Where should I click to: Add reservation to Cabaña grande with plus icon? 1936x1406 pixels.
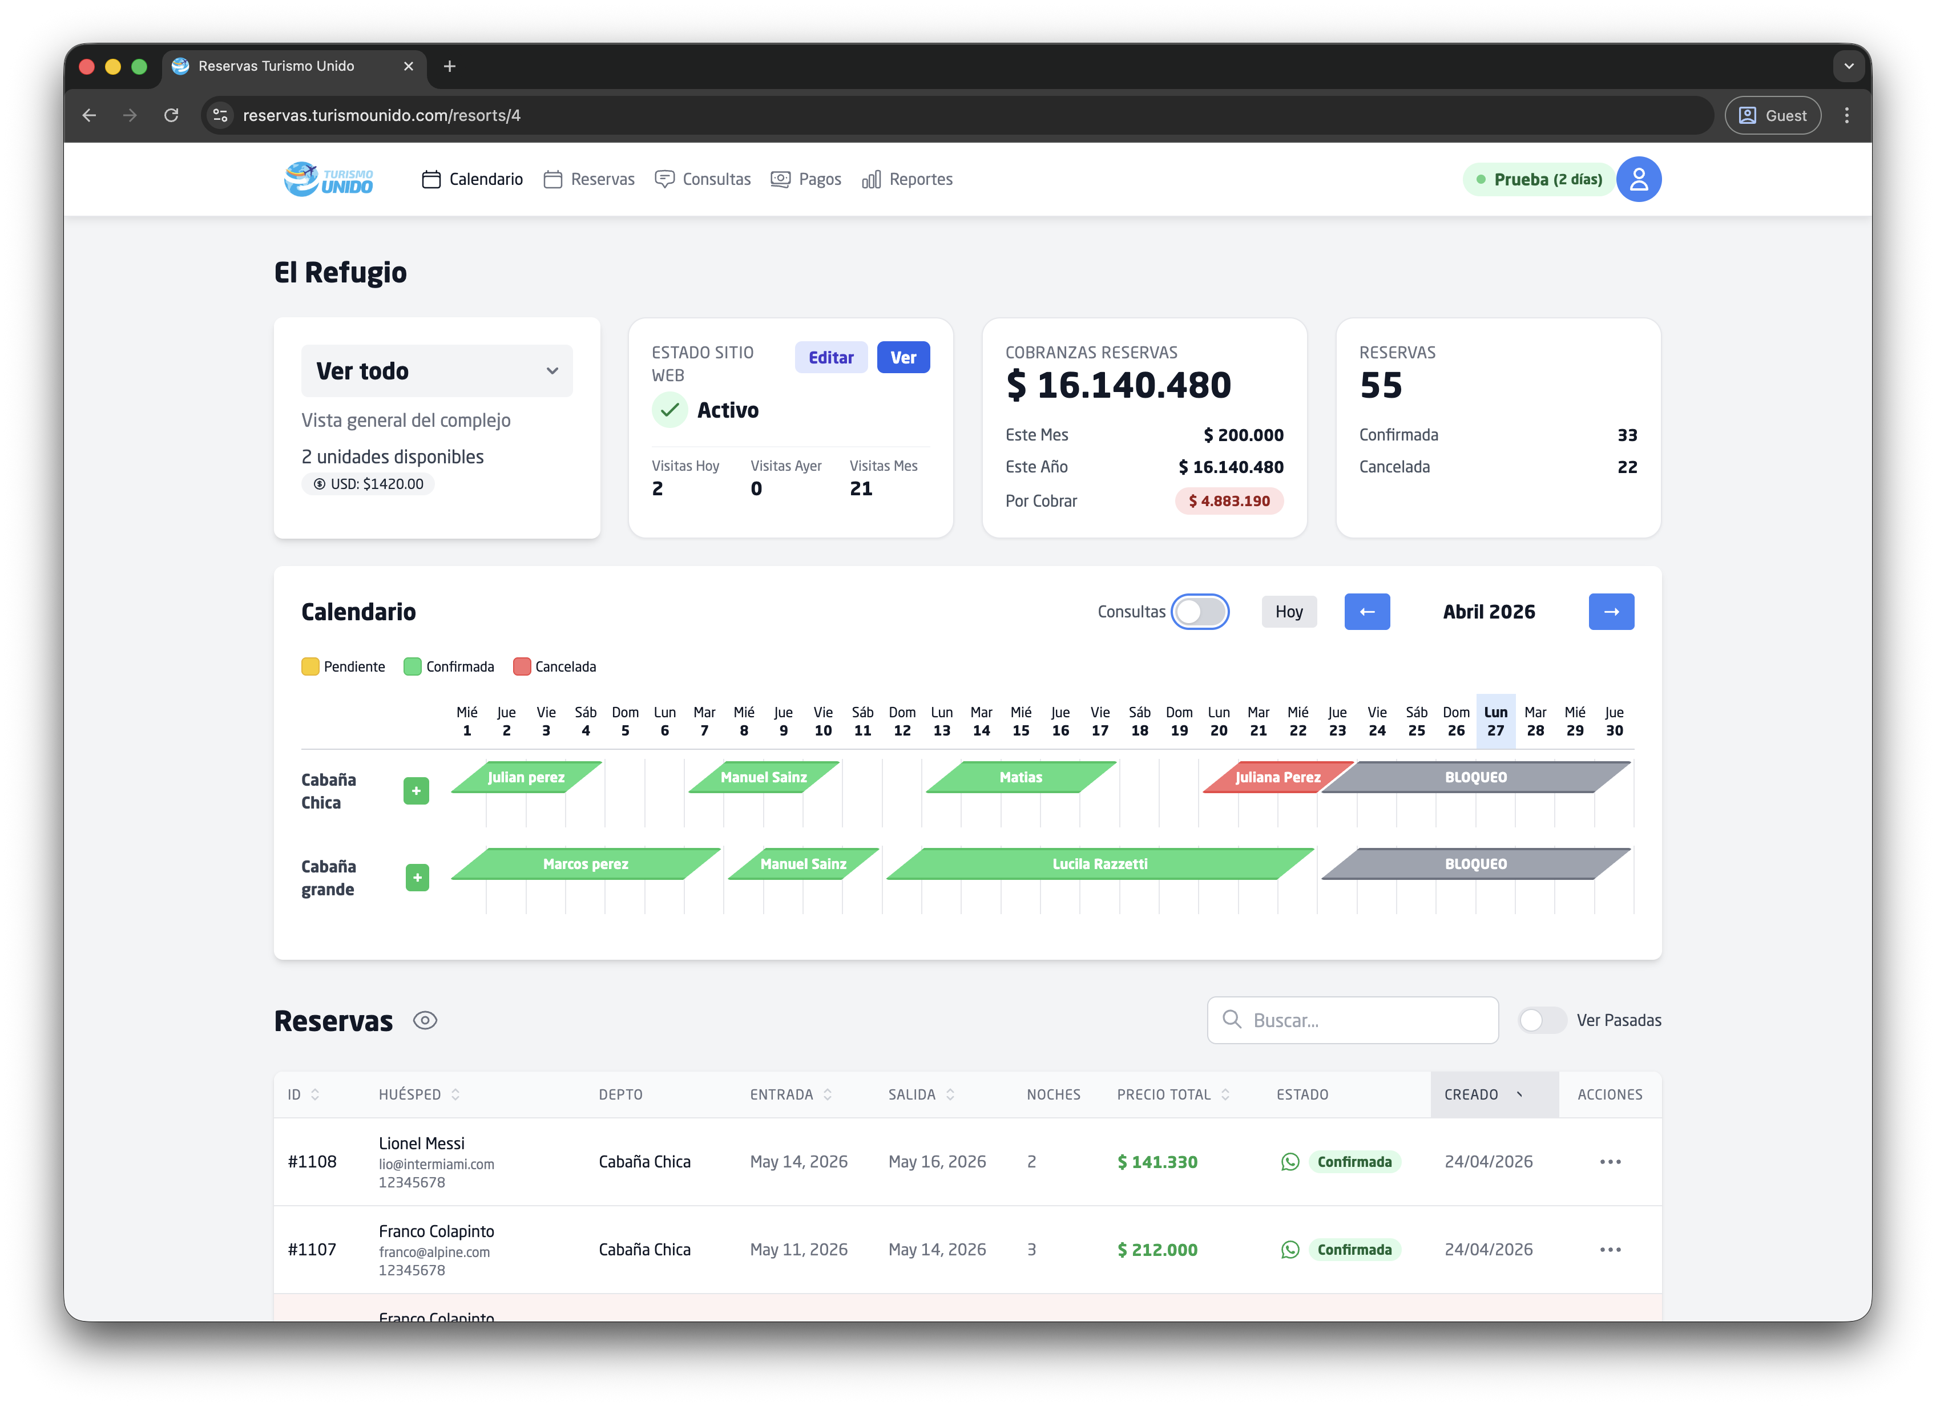[x=417, y=877]
